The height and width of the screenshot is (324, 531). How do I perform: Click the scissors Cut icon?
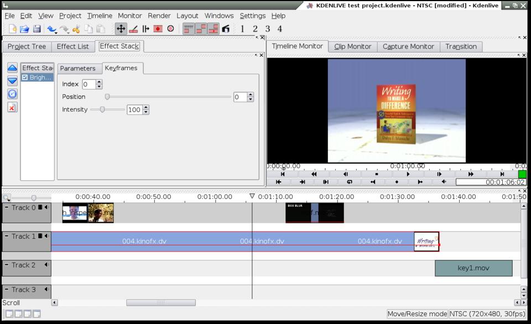point(76,29)
